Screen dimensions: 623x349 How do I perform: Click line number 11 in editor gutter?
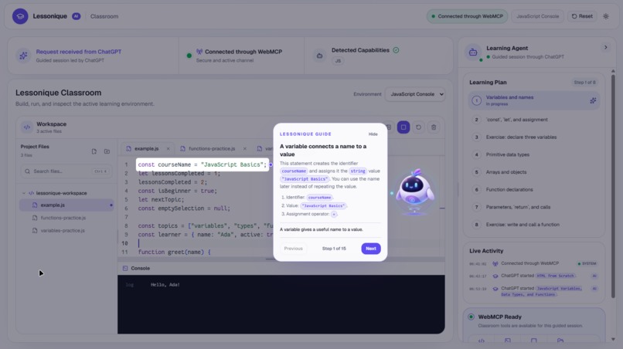tap(124, 252)
